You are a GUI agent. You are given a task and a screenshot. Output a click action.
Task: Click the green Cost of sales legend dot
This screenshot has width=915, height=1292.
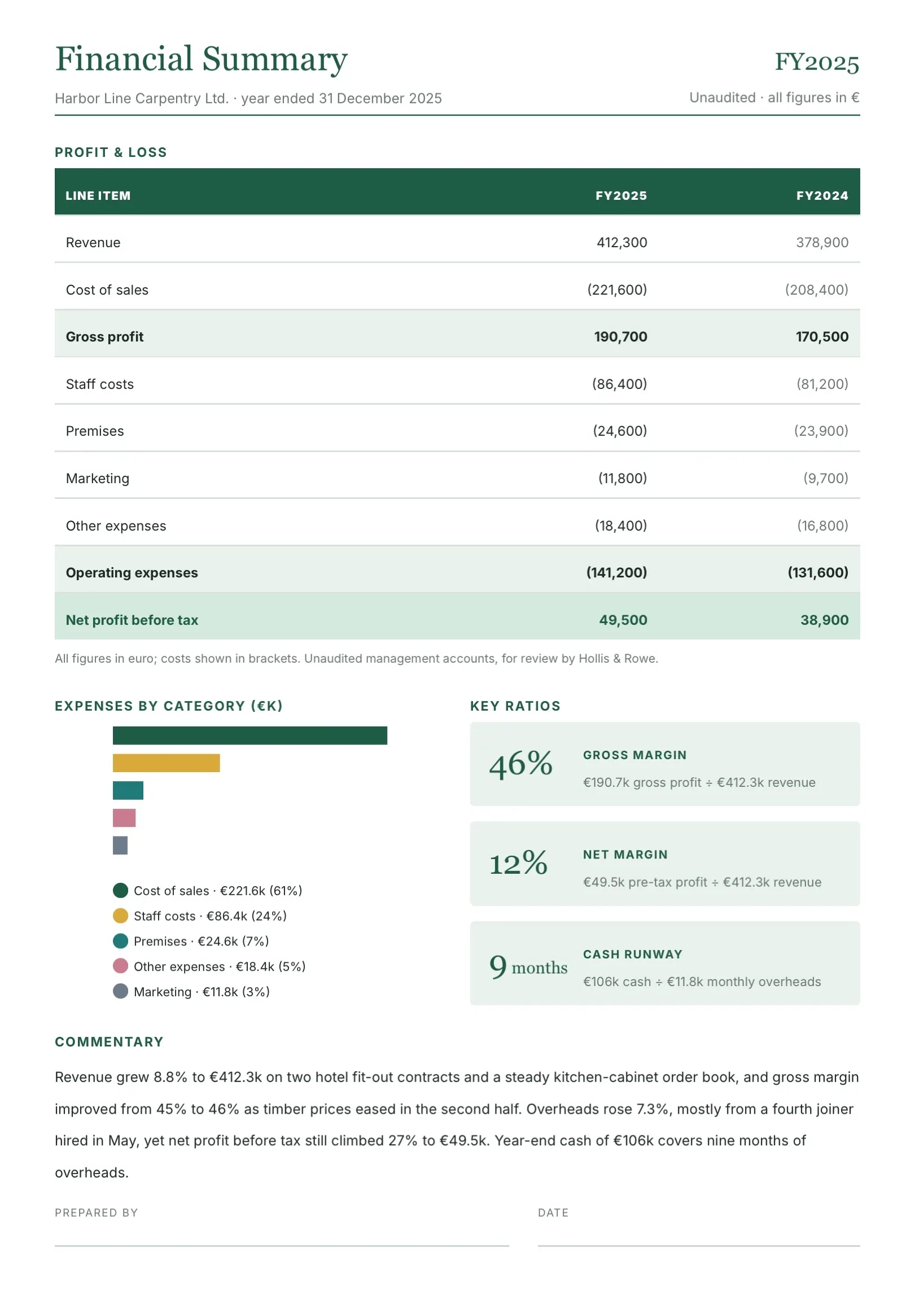click(x=120, y=891)
